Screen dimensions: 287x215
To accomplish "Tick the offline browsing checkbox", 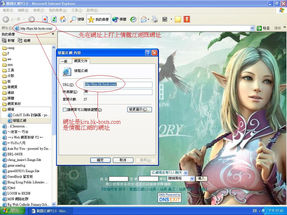I will point(64,110).
